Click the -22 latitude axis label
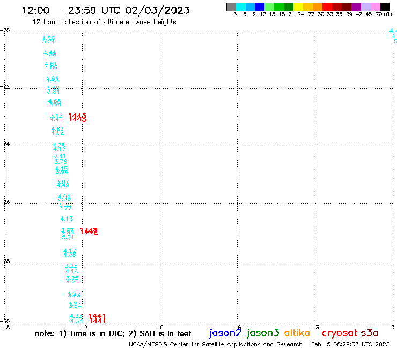 (x=5, y=86)
